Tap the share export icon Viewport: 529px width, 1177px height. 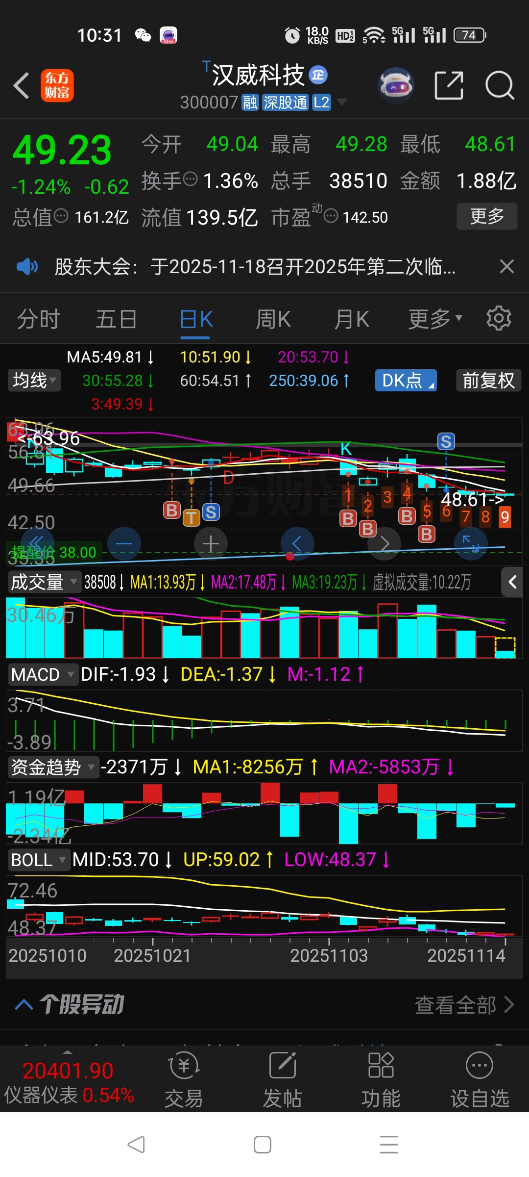coord(449,85)
